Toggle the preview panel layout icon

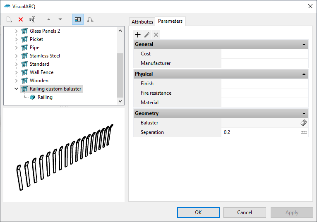click(x=78, y=19)
